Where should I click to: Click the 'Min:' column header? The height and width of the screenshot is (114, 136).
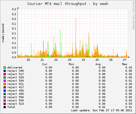[x=72, y=64]
